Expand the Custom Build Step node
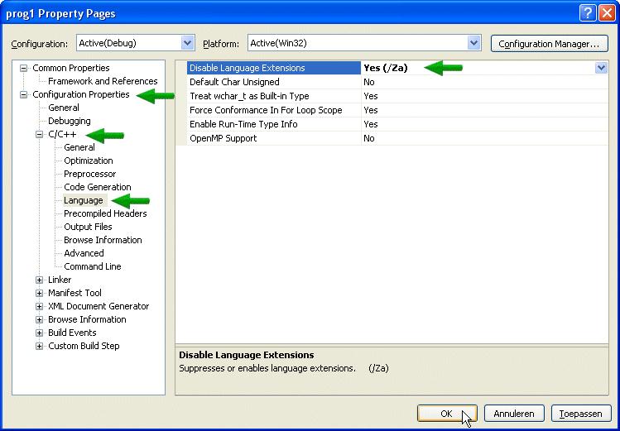 [x=39, y=346]
